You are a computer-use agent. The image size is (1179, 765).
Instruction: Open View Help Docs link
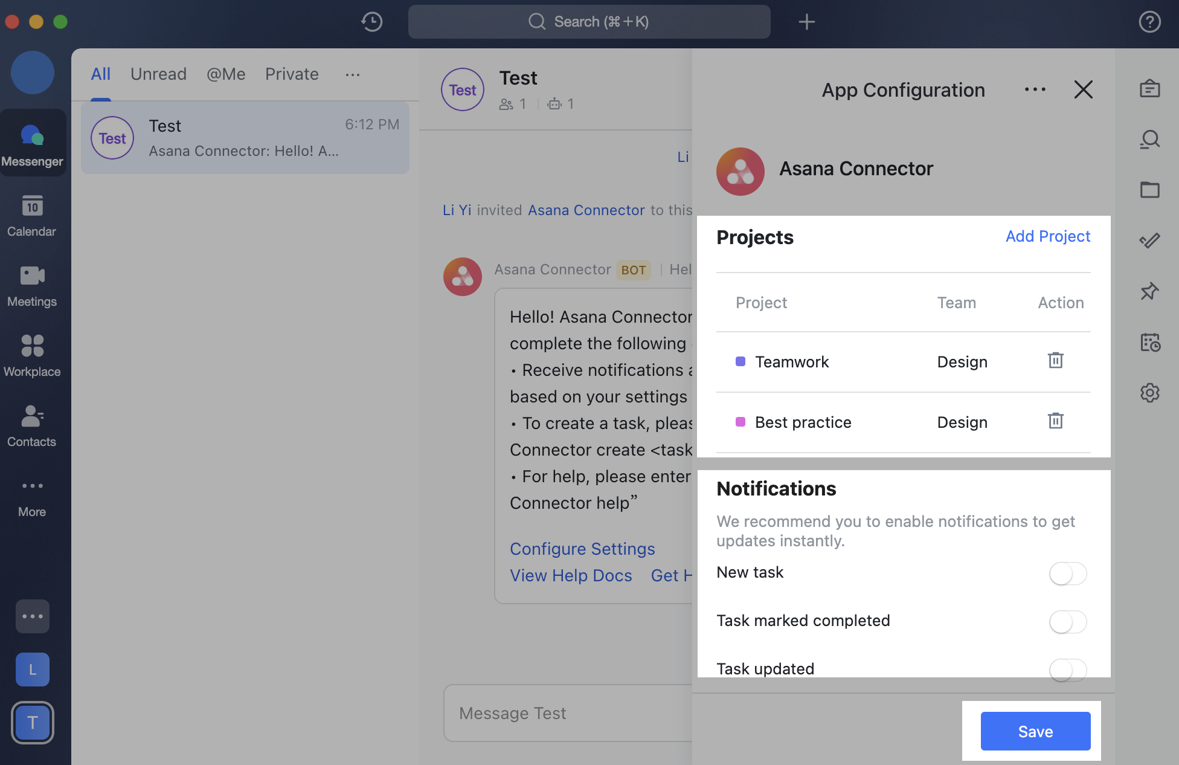click(571, 575)
